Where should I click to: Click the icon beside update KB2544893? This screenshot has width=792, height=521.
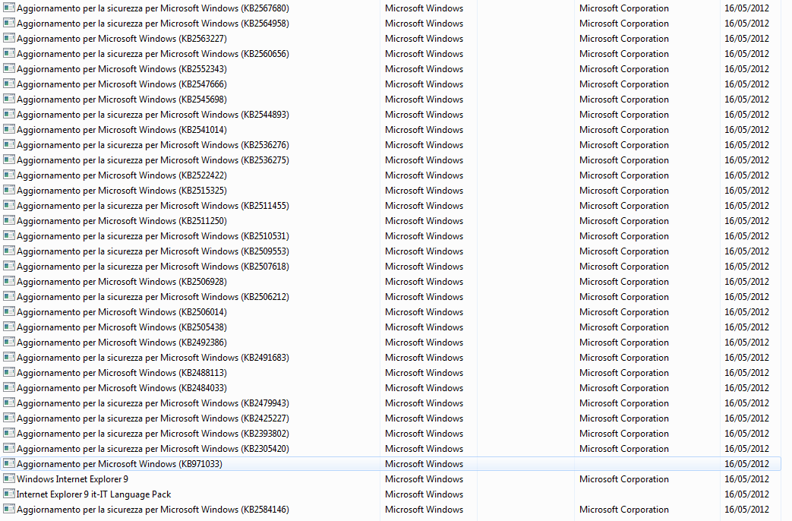9,114
